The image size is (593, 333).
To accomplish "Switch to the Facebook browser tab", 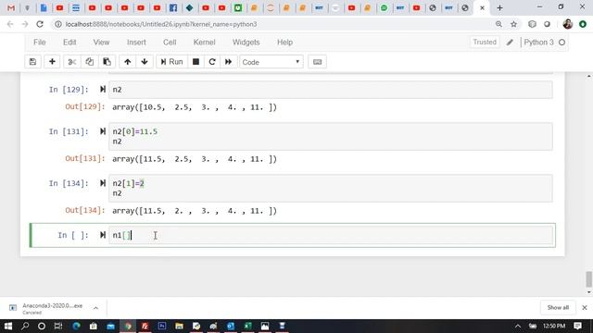I will coord(173,7).
